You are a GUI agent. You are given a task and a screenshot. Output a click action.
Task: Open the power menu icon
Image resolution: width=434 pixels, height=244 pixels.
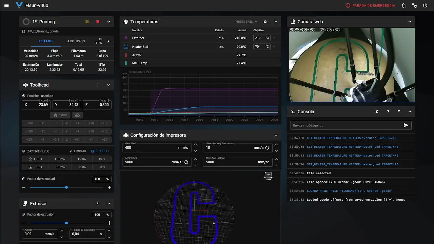[425, 5]
